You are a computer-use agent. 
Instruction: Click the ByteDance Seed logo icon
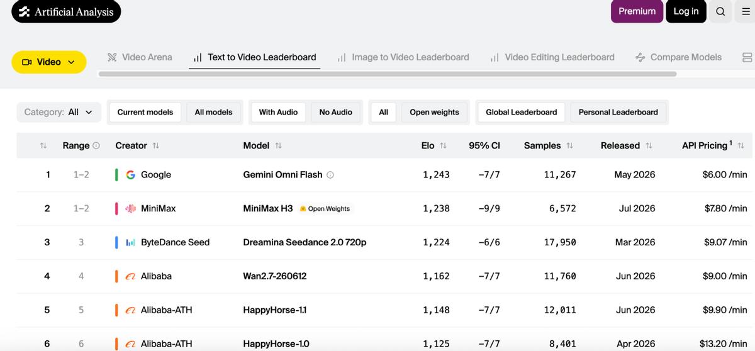coord(131,242)
